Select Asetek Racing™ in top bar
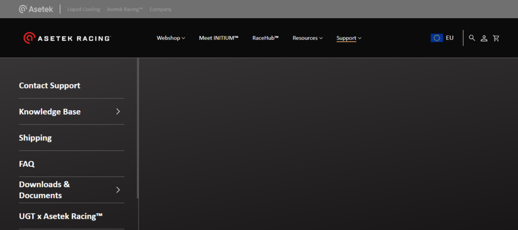 coord(125,9)
